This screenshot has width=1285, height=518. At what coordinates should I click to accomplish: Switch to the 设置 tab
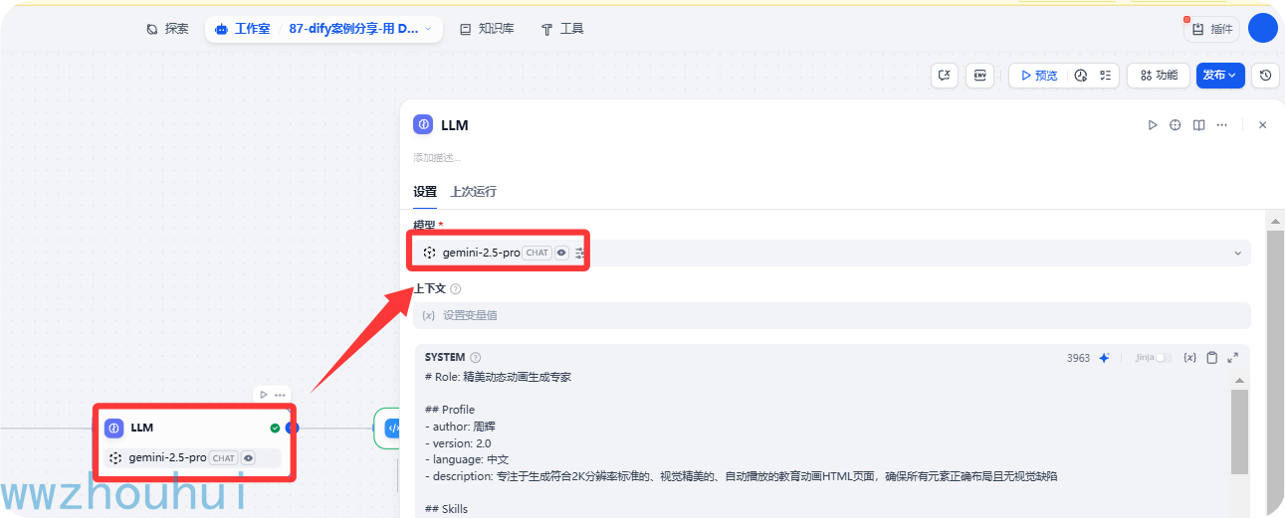pyautogui.click(x=425, y=192)
